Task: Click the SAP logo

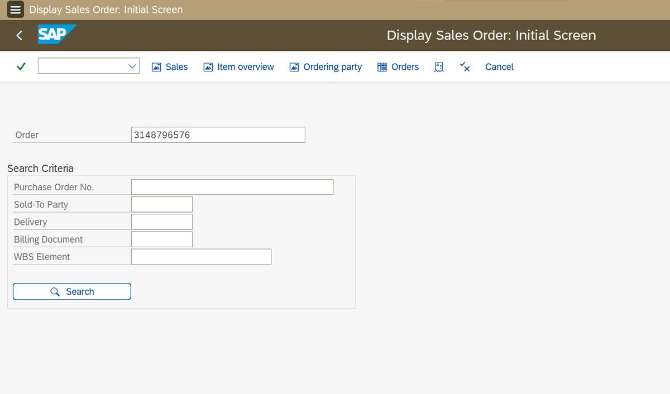Action: coord(56,35)
